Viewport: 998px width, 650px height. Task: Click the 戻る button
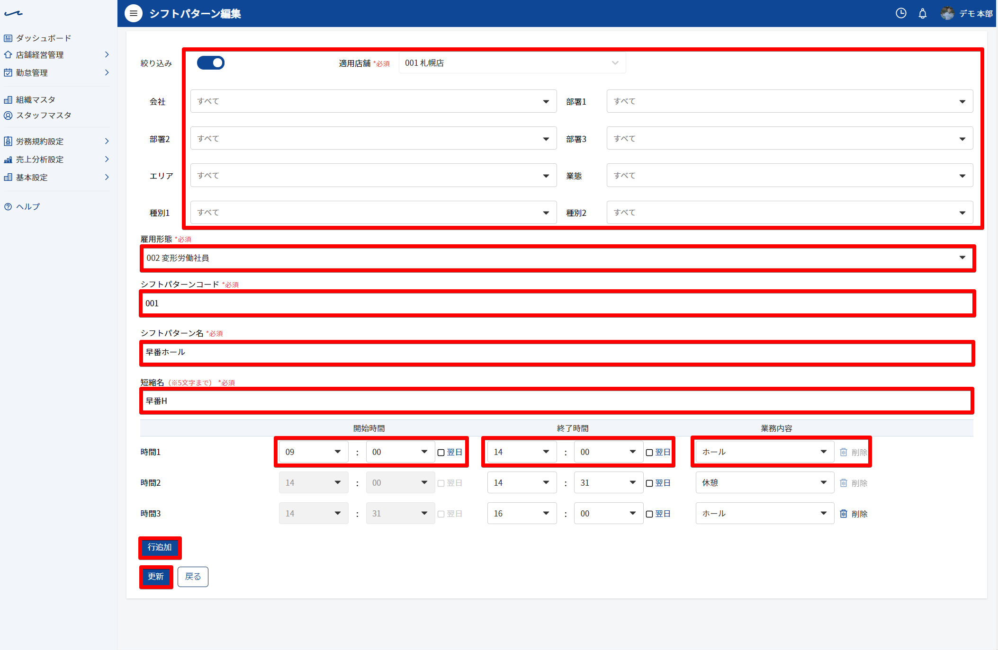[x=193, y=577]
